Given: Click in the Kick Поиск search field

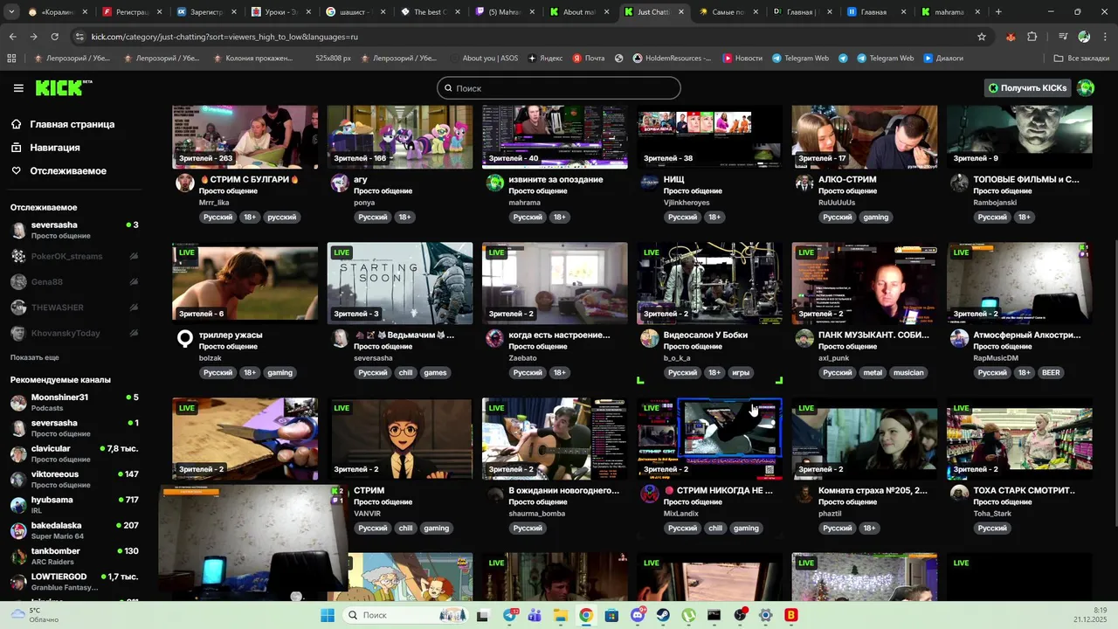Looking at the screenshot, I should tap(559, 88).
